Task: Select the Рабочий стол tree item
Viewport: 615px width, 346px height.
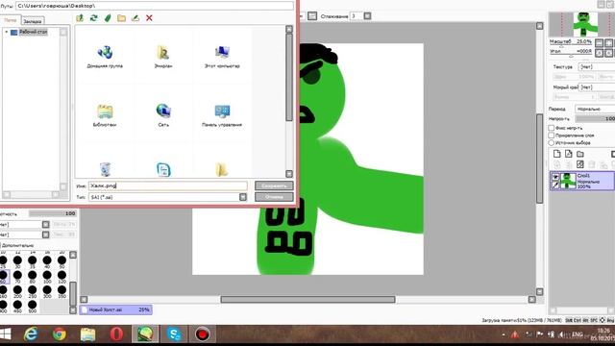Action: [34, 32]
